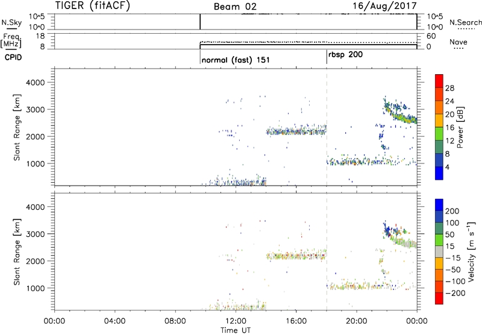Click the 'Power [dB]' colorbar title
The image size is (482, 334).
[460, 127]
